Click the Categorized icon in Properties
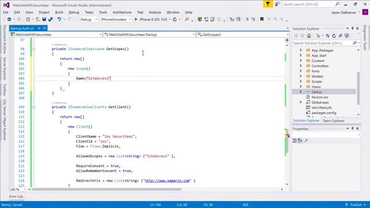The height and width of the screenshot is (208, 370). click(295, 140)
